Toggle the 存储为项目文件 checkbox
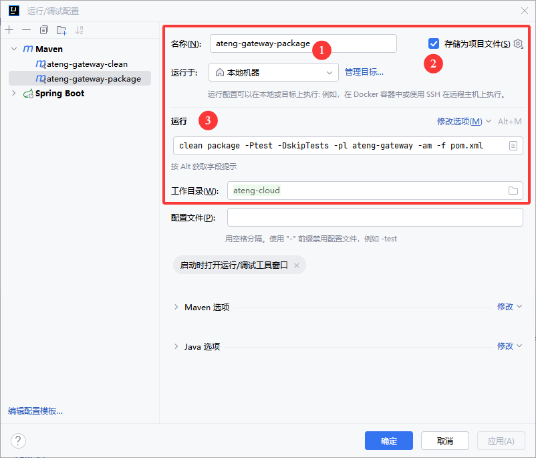The height and width of the screenshot is (458, 536). click(434, 44)
